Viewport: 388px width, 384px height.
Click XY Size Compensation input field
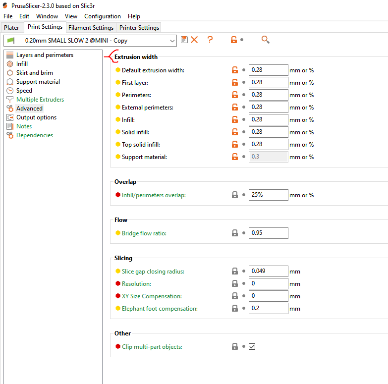[x=268, y=296]
